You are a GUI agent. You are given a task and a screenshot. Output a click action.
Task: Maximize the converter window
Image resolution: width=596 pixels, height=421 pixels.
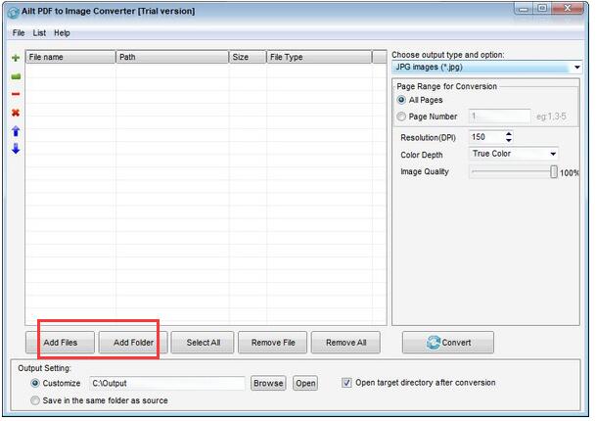542,9
